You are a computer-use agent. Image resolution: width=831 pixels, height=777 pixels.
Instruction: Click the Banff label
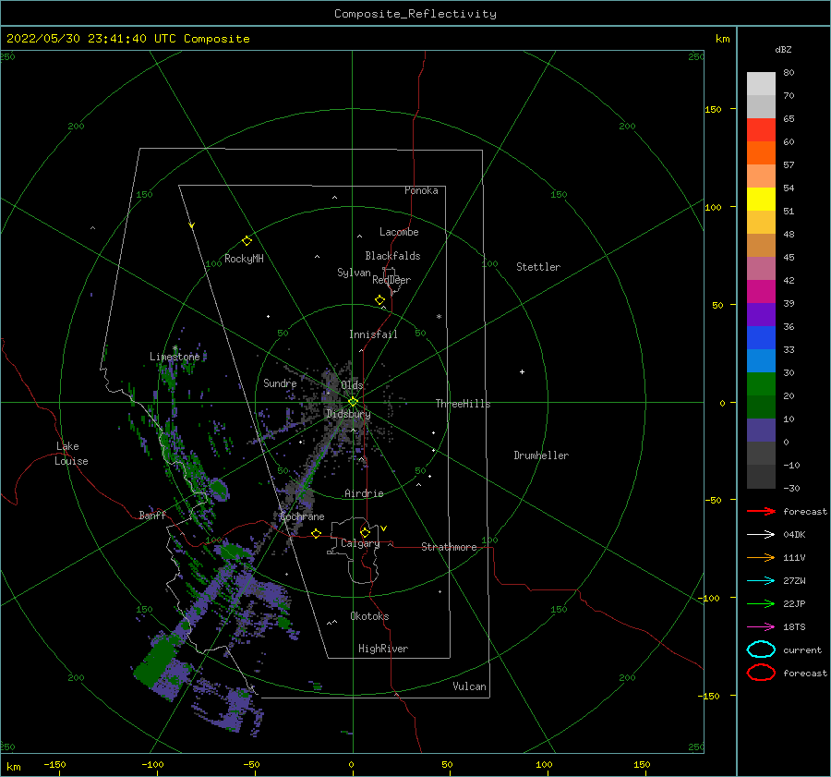click(x=152, y=515)
